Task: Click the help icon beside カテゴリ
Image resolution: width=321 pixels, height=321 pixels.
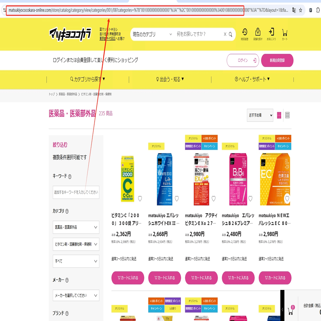Action: click(x=67, y=211)
